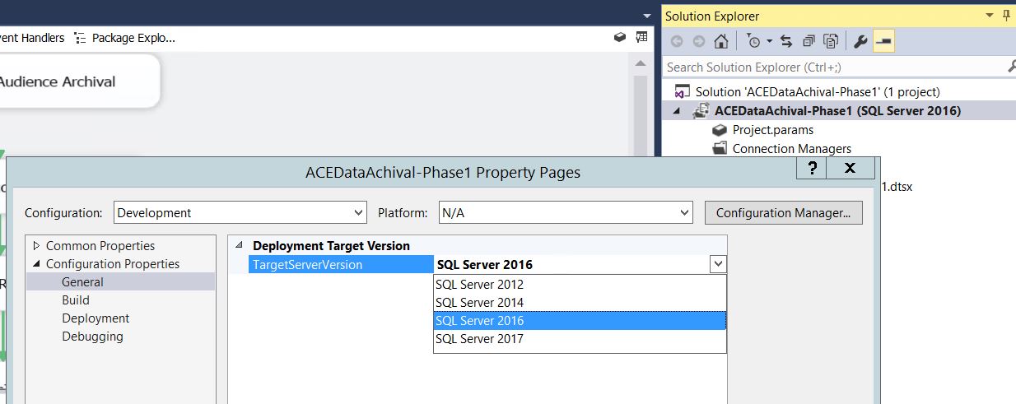Click the Project.params cube icon

[x=720, y=129]
